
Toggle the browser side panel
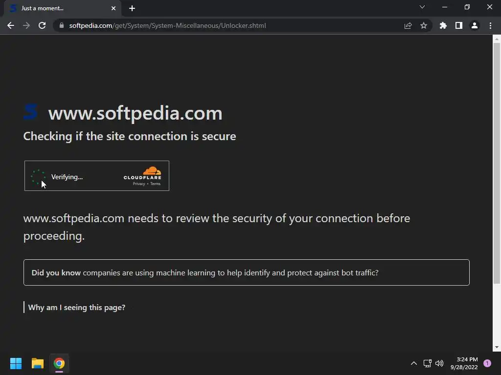459,25
